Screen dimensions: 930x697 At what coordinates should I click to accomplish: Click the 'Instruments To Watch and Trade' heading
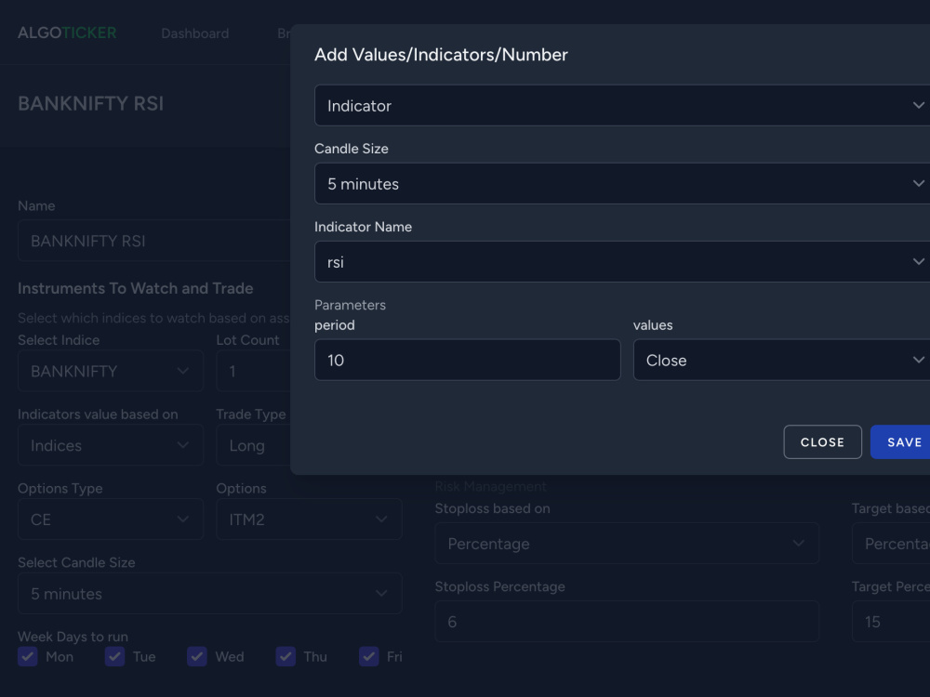135,288
